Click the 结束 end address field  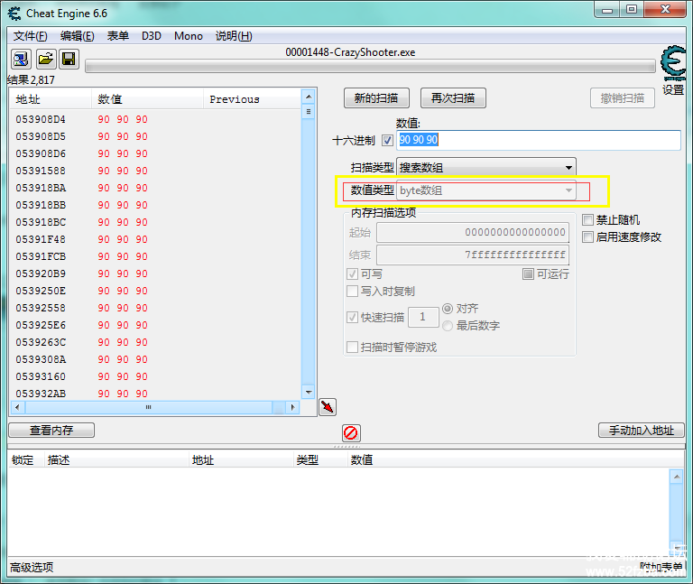point(473,255)
